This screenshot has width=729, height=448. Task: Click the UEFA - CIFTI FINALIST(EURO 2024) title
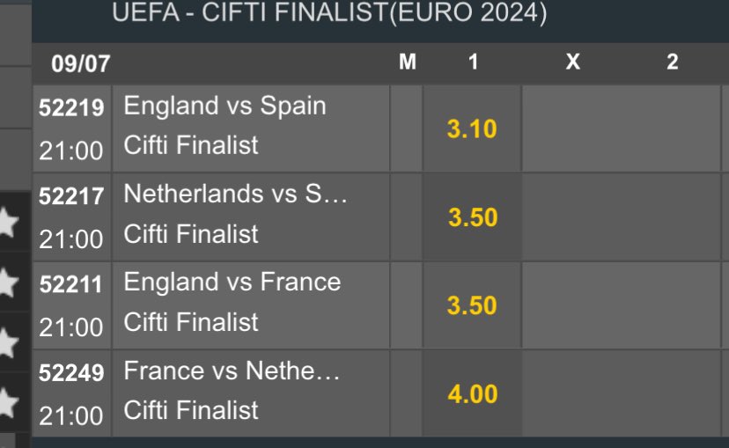pos(329,13)
